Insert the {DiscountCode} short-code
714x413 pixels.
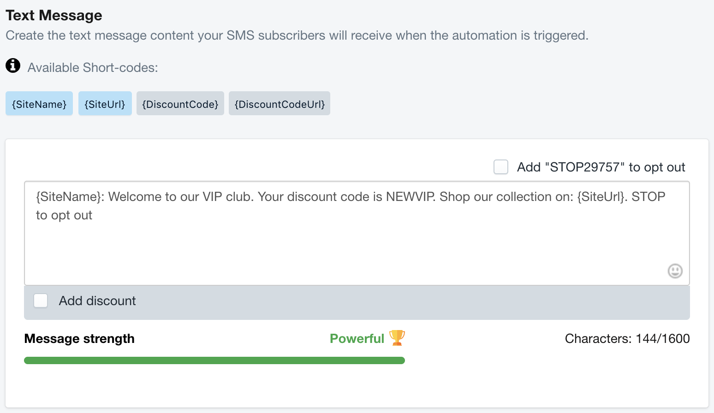pos(180,104)
